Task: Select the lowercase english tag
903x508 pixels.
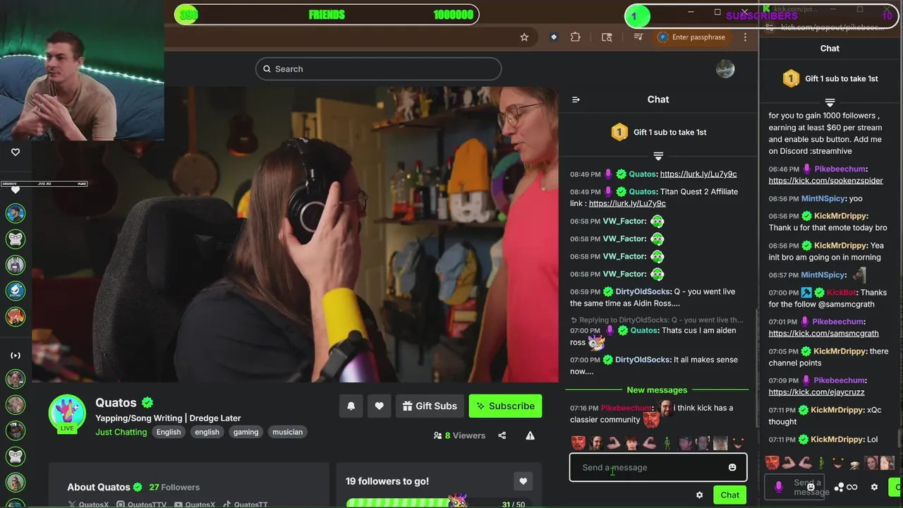Action: pyautogui.click(x=207, y=433)
